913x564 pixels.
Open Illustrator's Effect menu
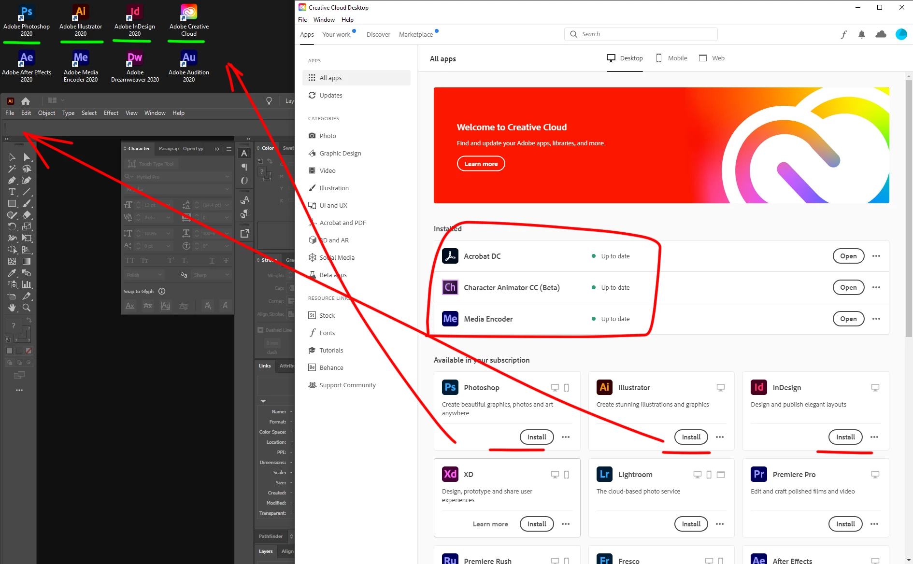pos(111,113)
